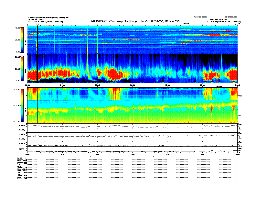256x198 pixels.
Task: Click the TNR spectrogram panel
Action: (133, 105)
